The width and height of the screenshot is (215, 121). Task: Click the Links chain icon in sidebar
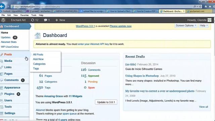point(2,67)
